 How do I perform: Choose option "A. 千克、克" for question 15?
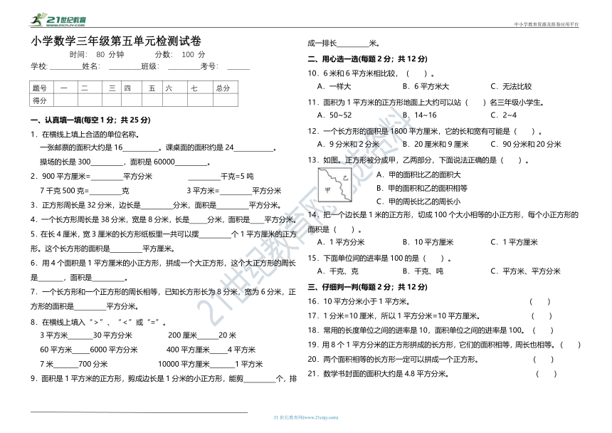point(338,271)
